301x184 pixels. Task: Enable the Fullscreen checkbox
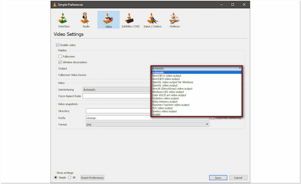coord(60,56)
